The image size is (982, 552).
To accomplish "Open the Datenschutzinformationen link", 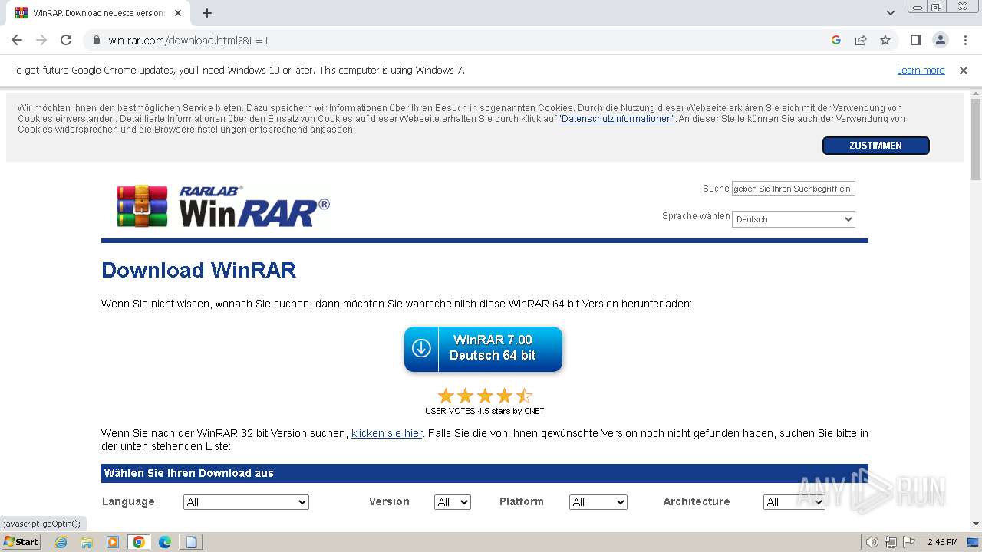I will point(617,119).
